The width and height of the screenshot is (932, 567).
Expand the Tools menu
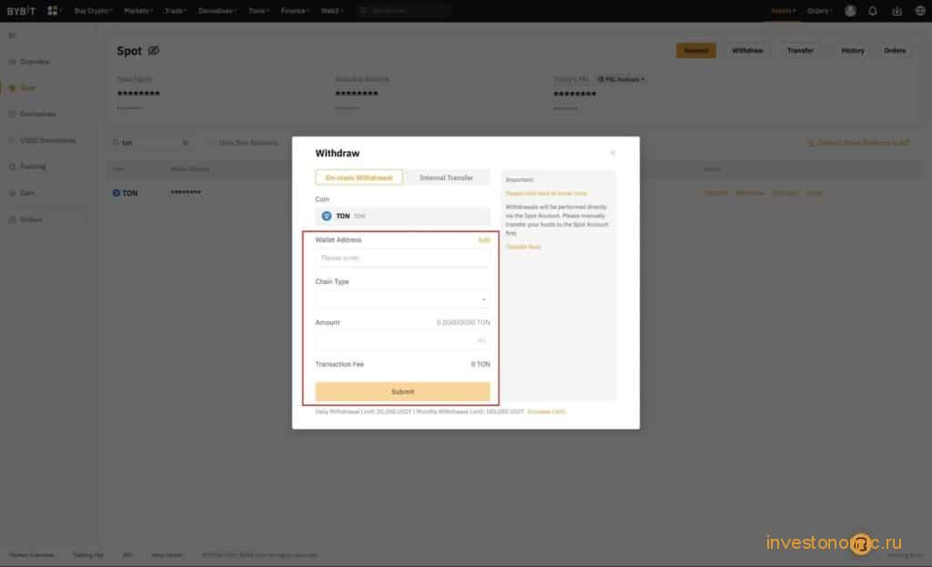tap(258, 11)
